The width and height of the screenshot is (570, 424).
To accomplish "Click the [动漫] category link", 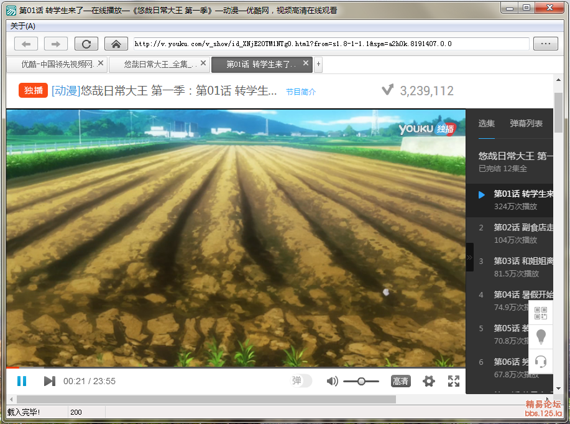I will pos(66,90).
